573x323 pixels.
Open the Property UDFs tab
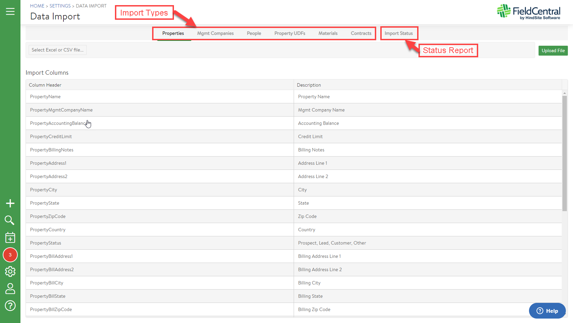pyautogui.click(x=290, y=33)
